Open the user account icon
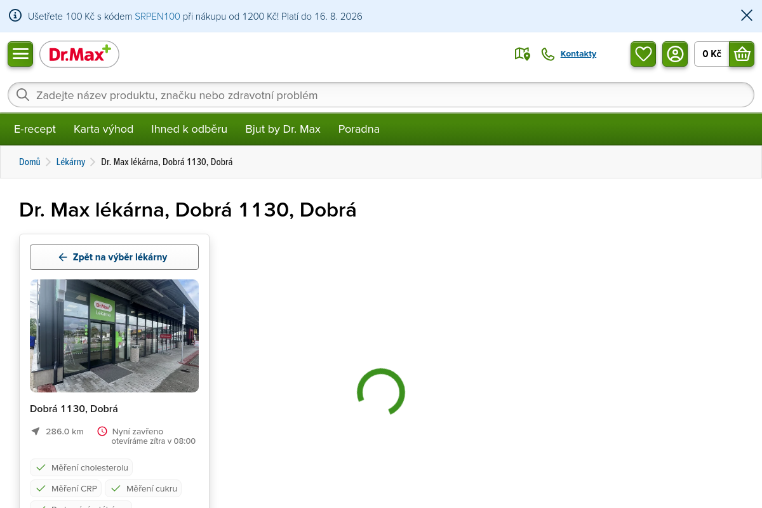The image size is (762, 508). click(x=675, y=54)
